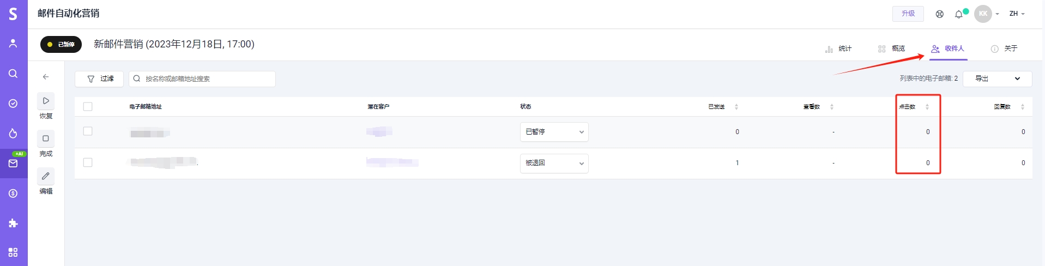Tick the checkbox of the 已暂停 row

point(88,131)
